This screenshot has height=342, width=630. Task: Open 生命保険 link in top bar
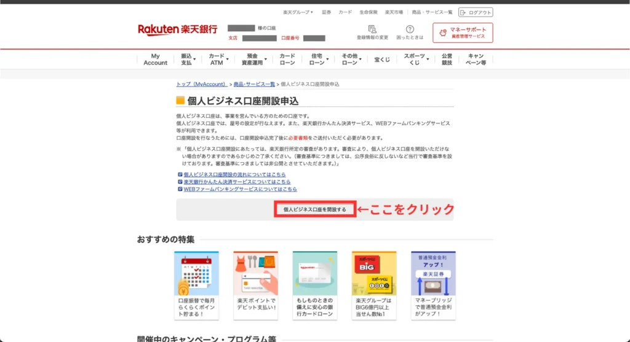[369, 12]
